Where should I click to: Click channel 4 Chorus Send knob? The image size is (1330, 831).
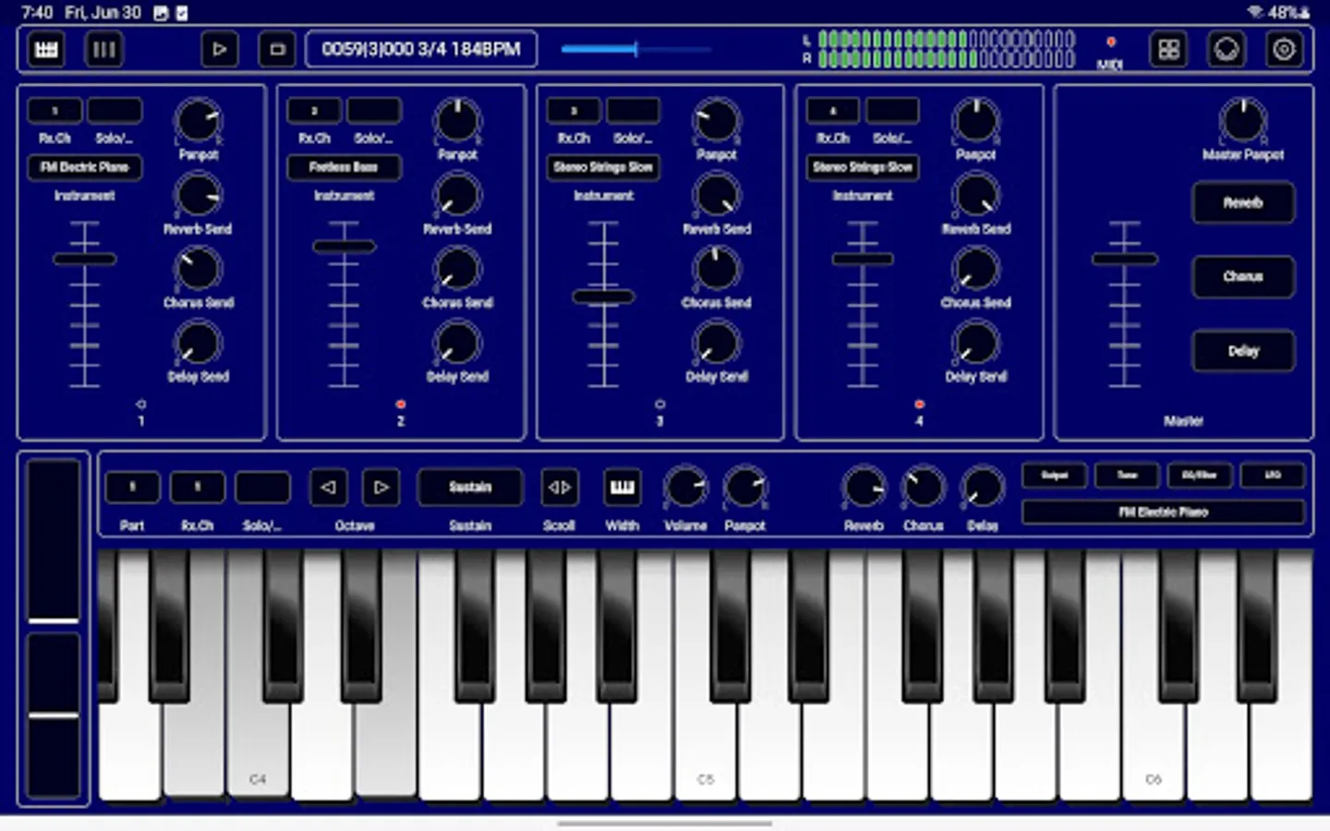976,269
